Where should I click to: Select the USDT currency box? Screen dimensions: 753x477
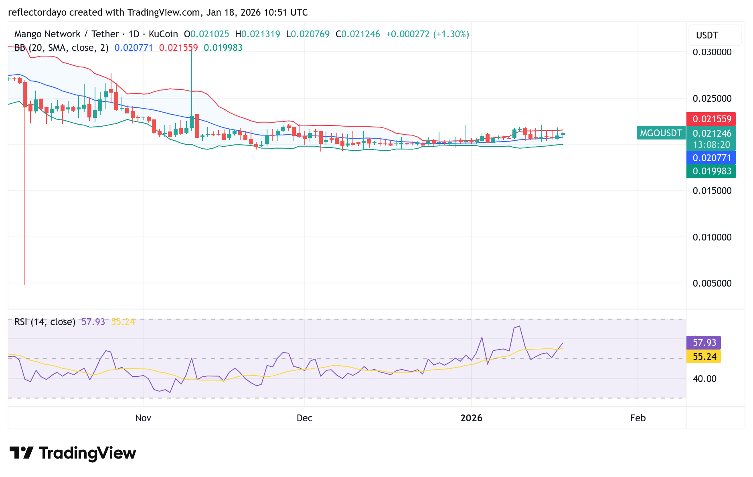pos(715,35)
